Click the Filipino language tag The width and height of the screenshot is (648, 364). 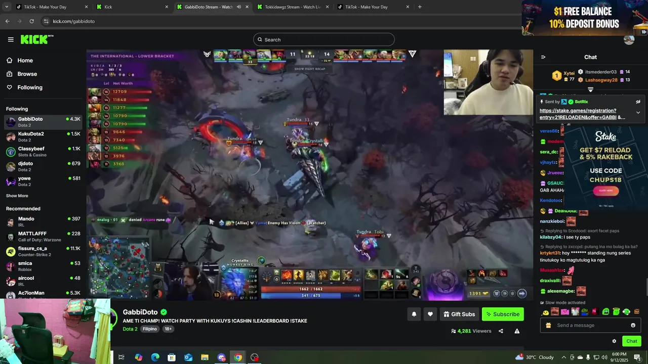click(x=150, y=329)
